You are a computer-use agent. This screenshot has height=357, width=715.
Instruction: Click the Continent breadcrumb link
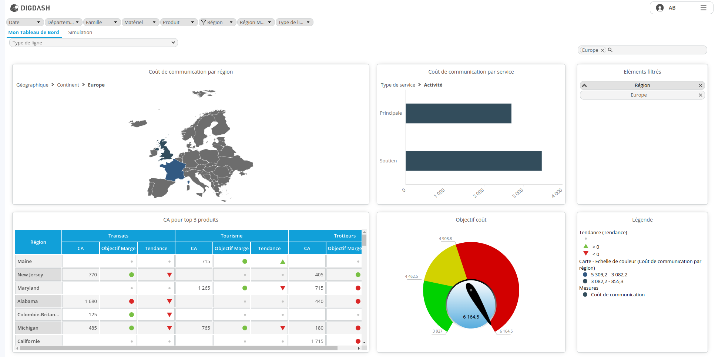68,85
